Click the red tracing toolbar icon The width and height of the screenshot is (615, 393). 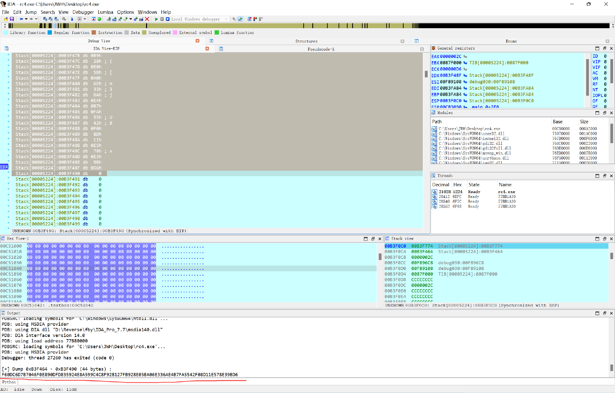point(255,19)
